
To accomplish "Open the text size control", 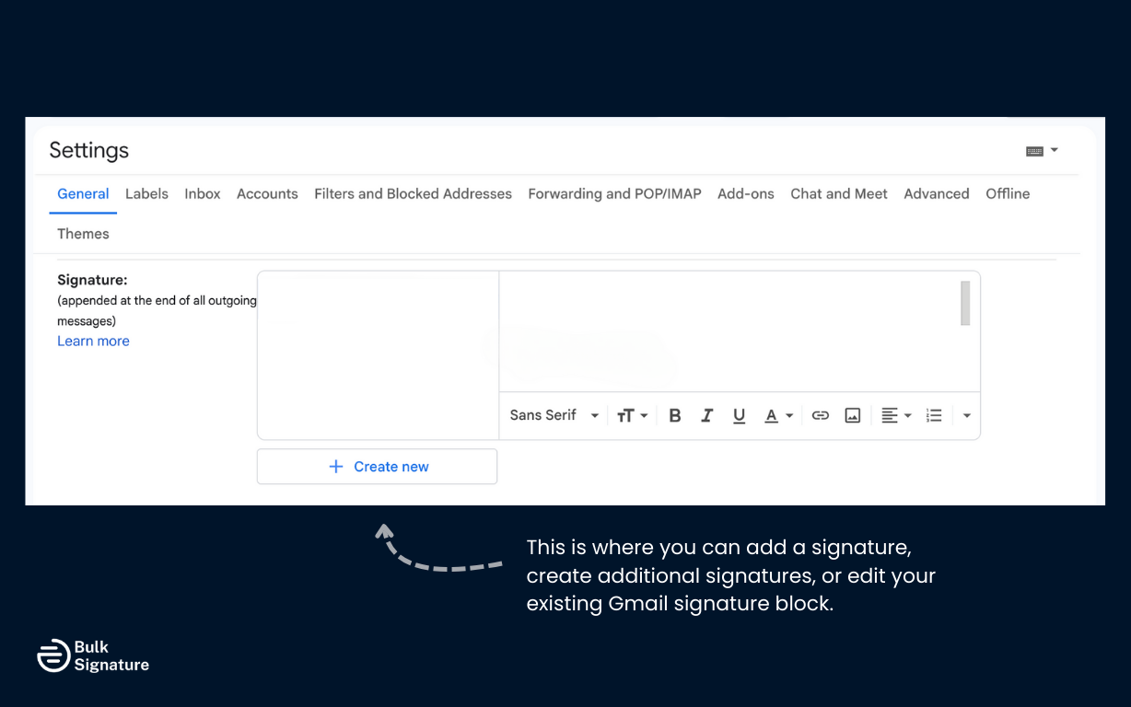I will pos(627,415).
